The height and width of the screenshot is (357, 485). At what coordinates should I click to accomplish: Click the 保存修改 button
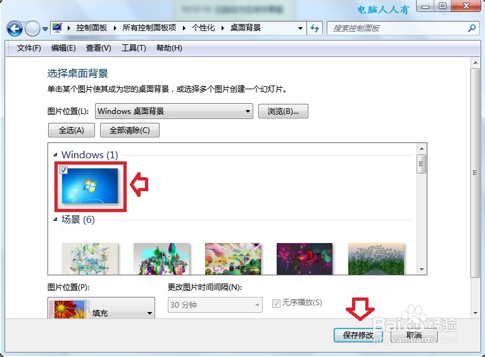[x=358, y=335]
